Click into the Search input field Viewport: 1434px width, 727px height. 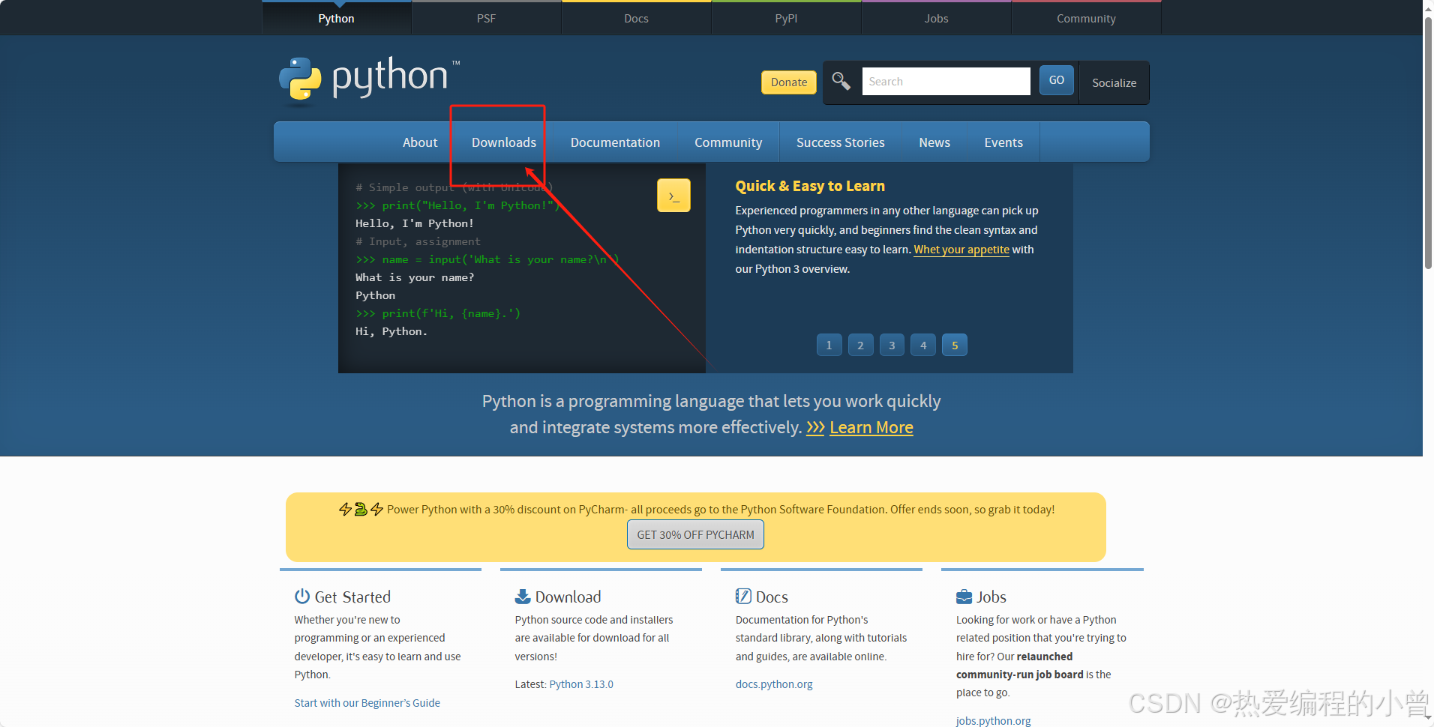pos(946,81)
